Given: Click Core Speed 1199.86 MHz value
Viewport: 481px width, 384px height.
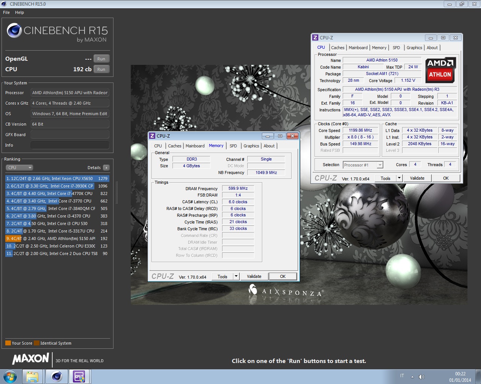Looking at the screenshot, I should pos(360,130).
